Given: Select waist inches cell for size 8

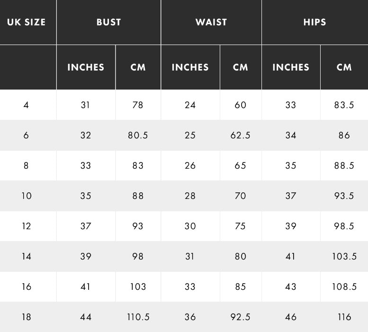Looking at the screenshot, I should (190, 165).
